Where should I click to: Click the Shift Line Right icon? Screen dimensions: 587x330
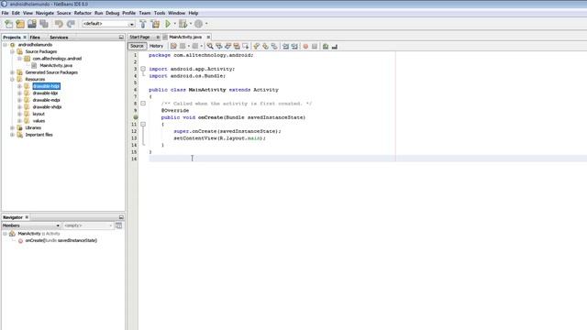click(x=294, y=46)
